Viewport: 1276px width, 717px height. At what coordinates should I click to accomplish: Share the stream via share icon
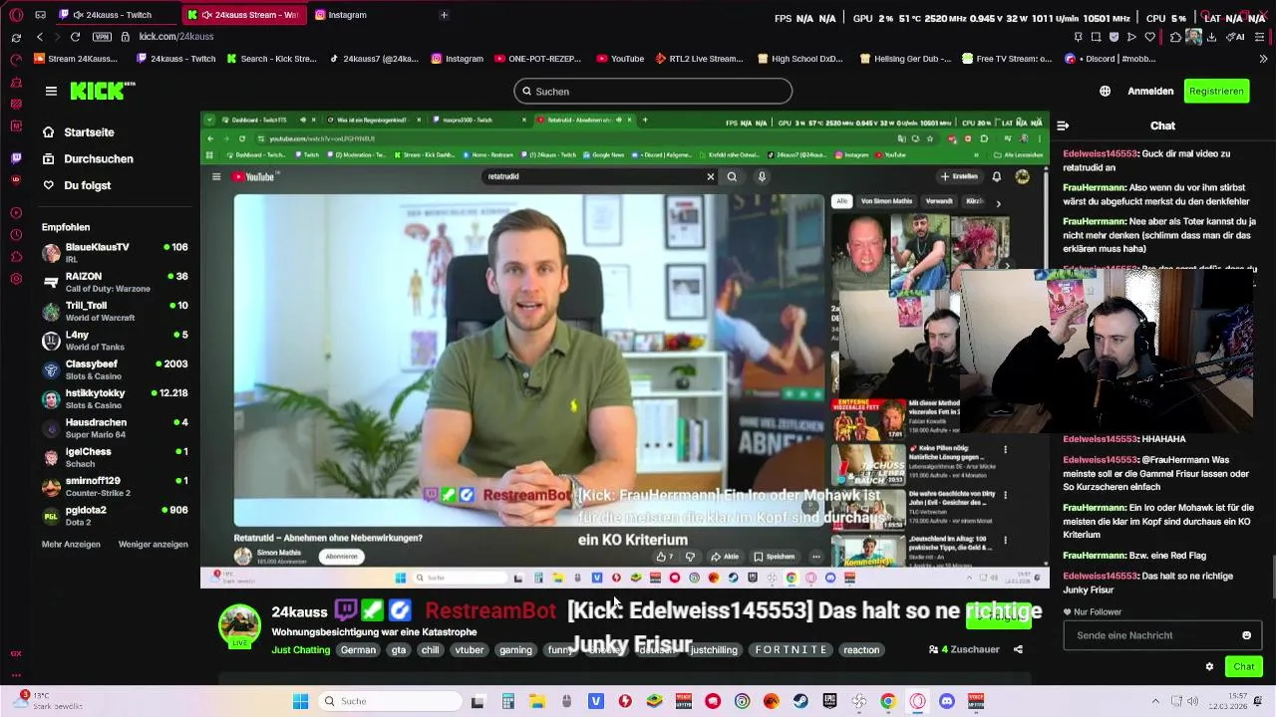[x=1018, y=649]
